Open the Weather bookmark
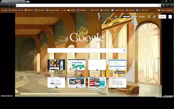The image size is (174, 109). 29,10
